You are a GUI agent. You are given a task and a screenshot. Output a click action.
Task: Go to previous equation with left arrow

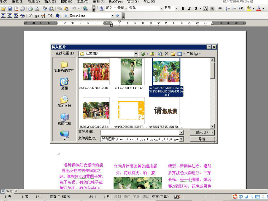pos(66,16)
